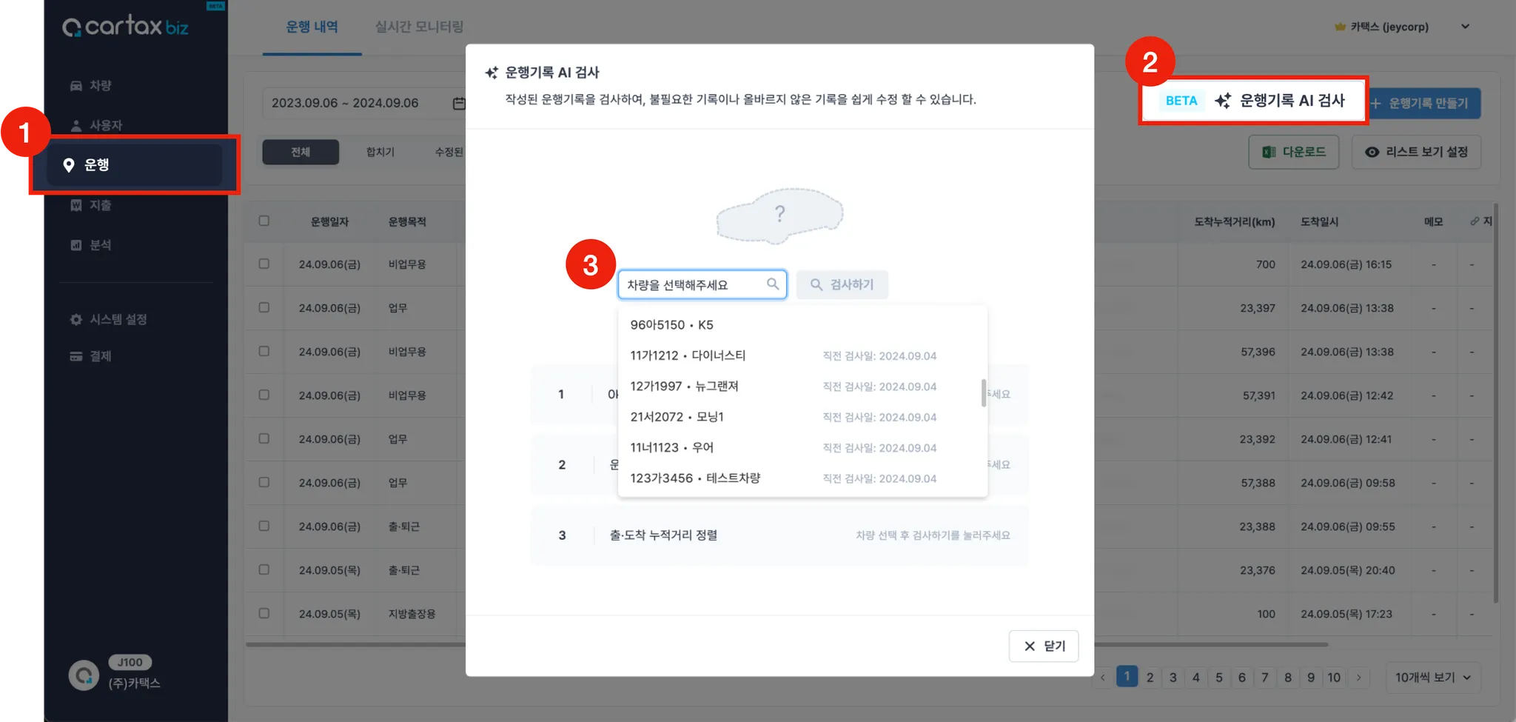Image resolution: width=1516 pixels, height=722 pixels.
Task: Select the 합치기 filter tab
Action: coord(380,152)
